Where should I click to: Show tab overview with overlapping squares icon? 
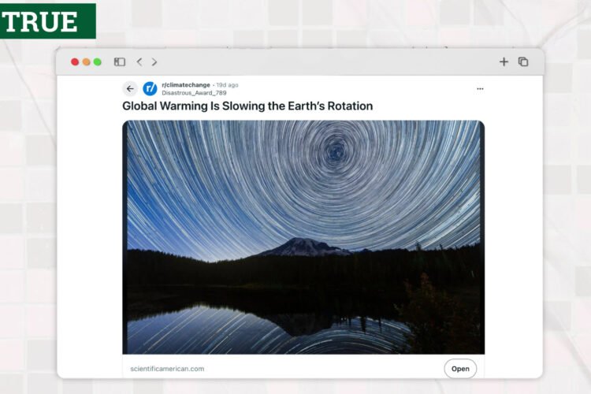click(523, 61)
